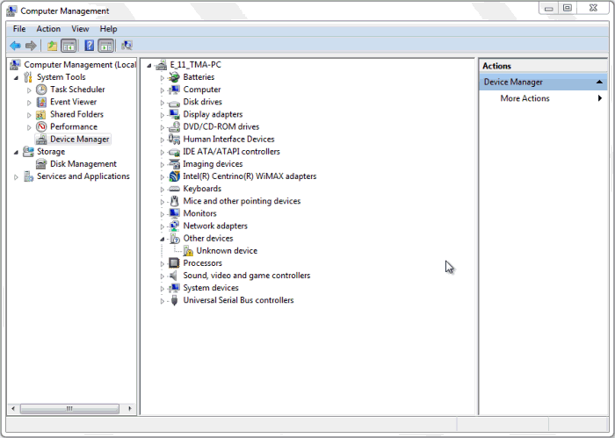Select the Network adapters text label
The height and width of the screenshot is (438, 615).
coord(215,226)
